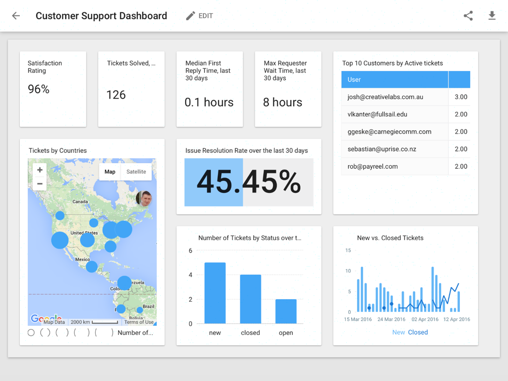The height and width of the screenshot is (381, 508).
Task: Switch map to Satellite view
Action: click(136, 172)
